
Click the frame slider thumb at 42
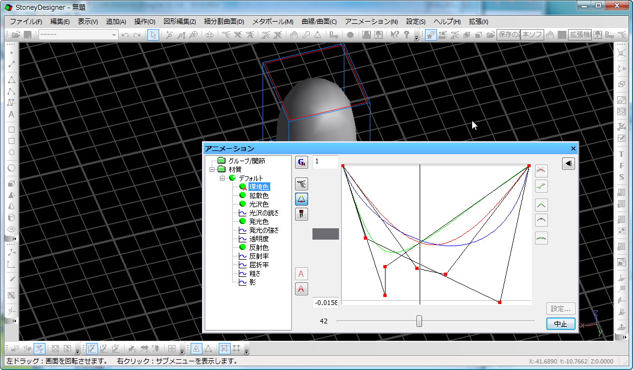coord(419,321)
